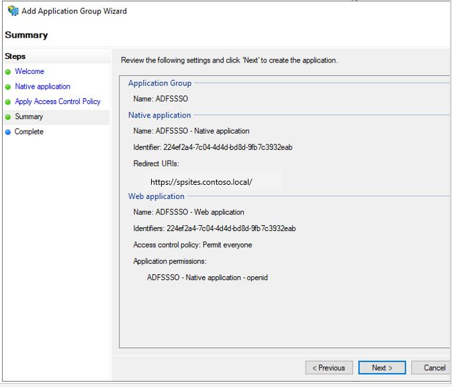The width and height of the screenshot is (452, 387).
Task: Go to the Welcome step
Action: point(30,71)
